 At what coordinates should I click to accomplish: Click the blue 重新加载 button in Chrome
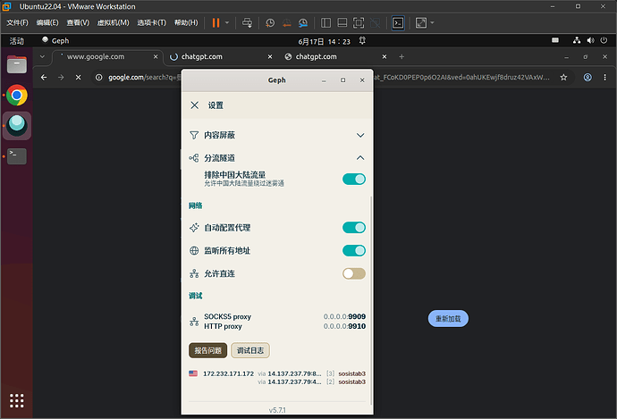pyautogui.click(x=448, y=318)
